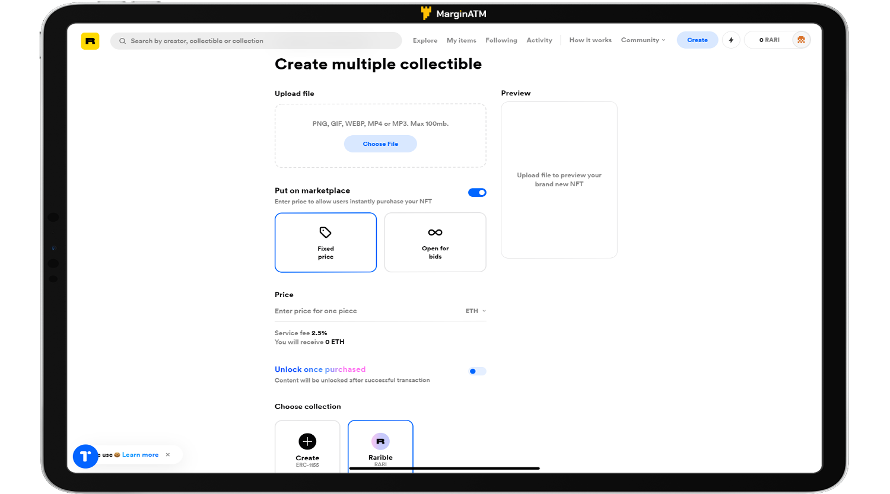Click the price tag Fixed price icon
890x494 pixels.
pos(325,232)
